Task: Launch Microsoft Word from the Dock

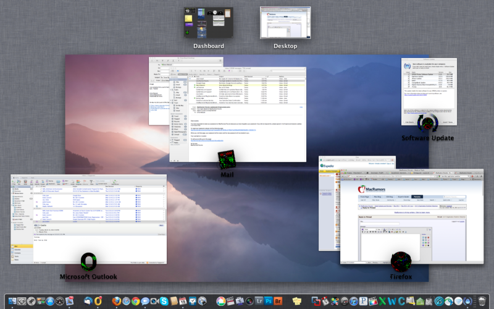Action: [391, 301]
